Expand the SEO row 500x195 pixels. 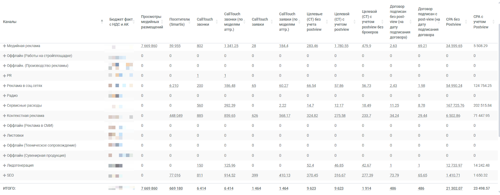tap(5, 175)
